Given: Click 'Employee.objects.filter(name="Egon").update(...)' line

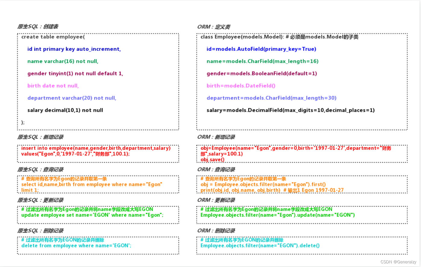Looking at the screenshot, I should coord(278,215).
